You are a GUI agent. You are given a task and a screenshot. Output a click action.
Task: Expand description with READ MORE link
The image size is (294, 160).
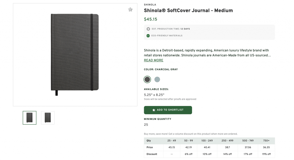pyautogui.click(x=154, y=60)
